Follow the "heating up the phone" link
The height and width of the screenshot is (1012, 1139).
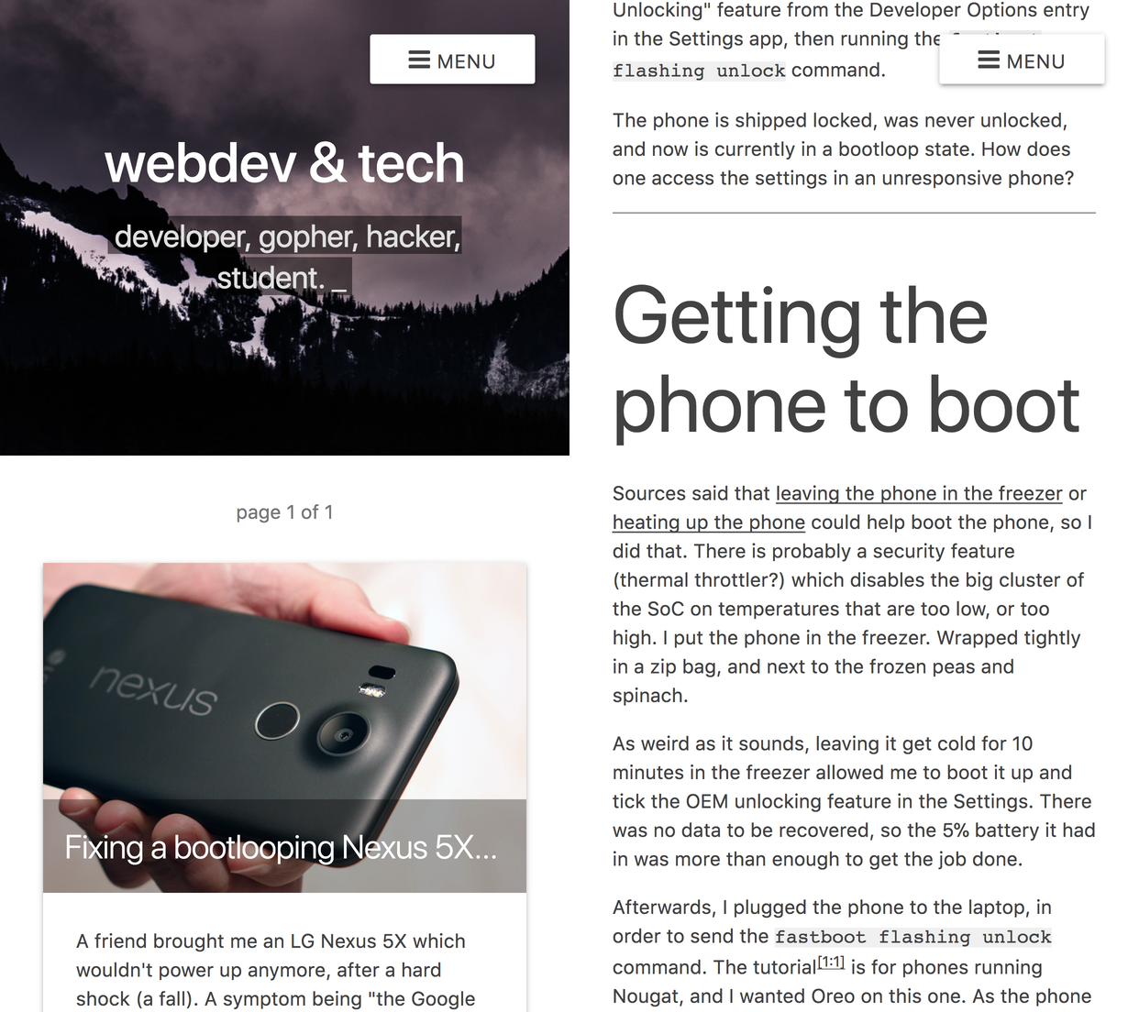(x=709, y=522)
